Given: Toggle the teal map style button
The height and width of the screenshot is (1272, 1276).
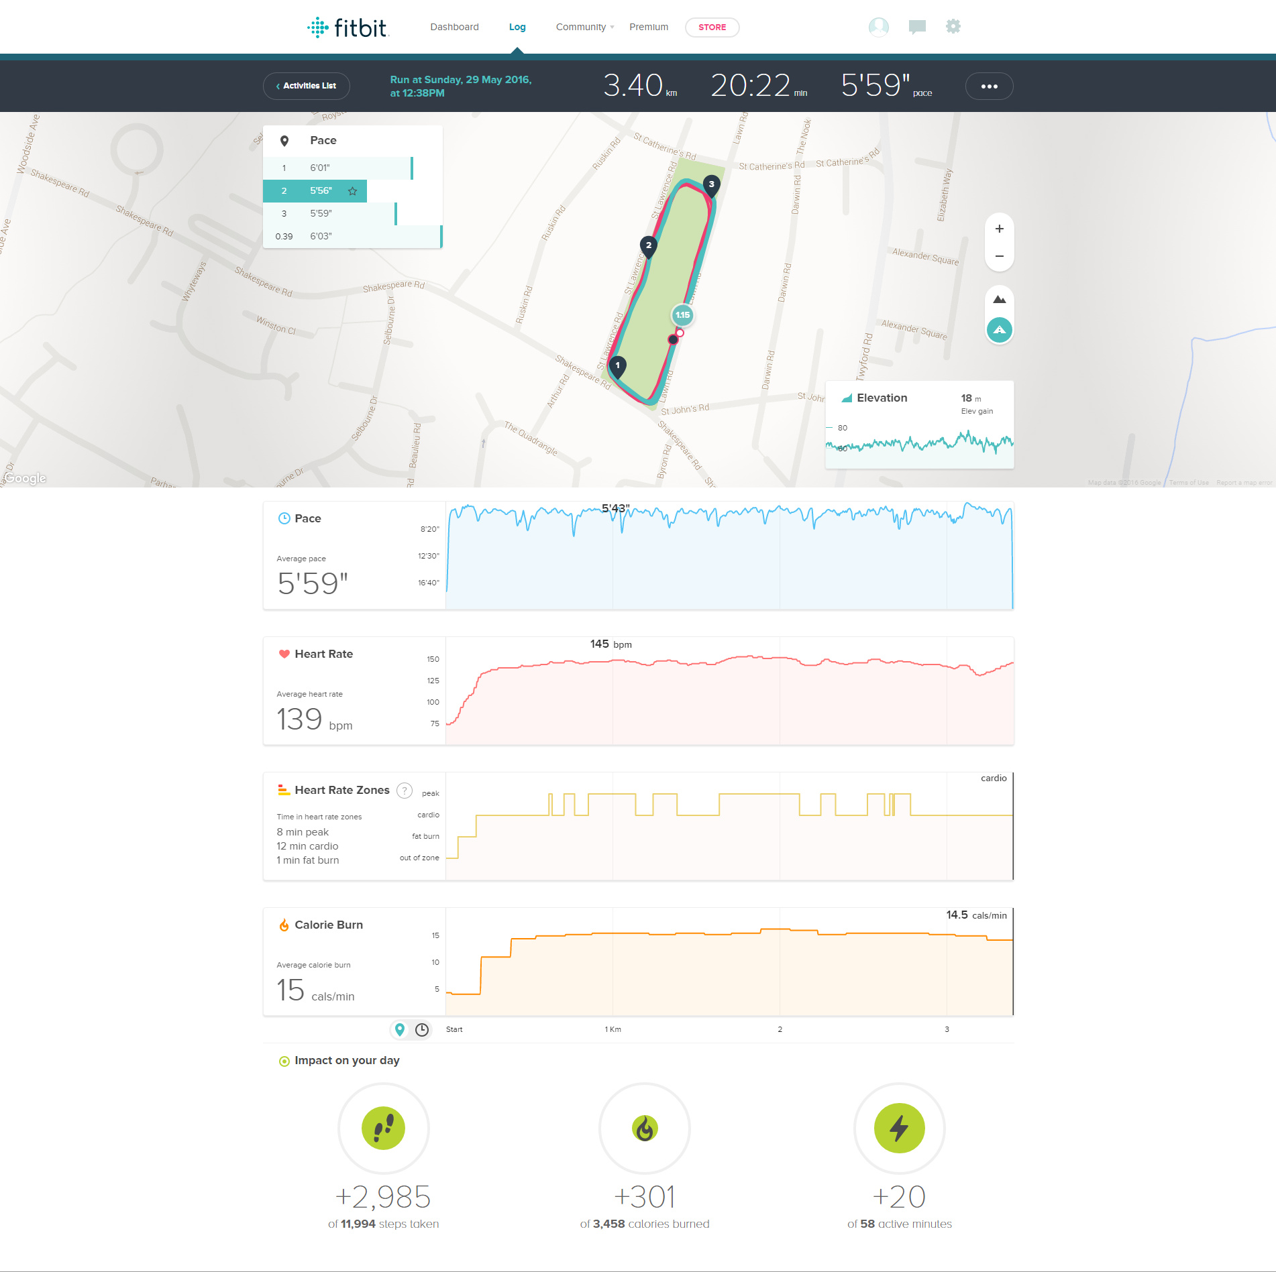Looking at the screenshot, I should 999,330.
